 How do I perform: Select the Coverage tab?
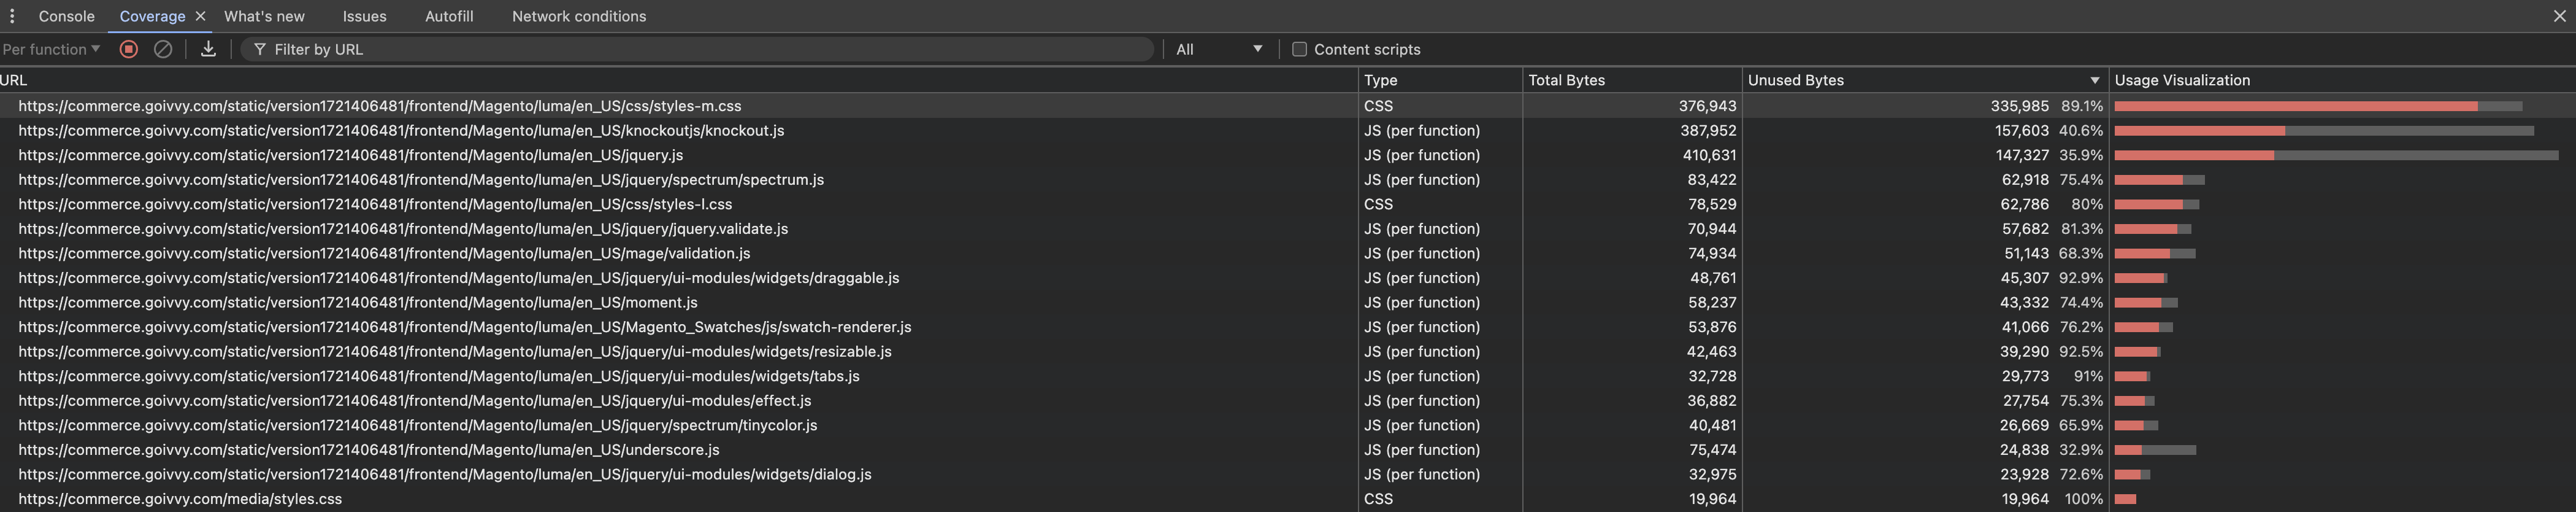[152, 16]
